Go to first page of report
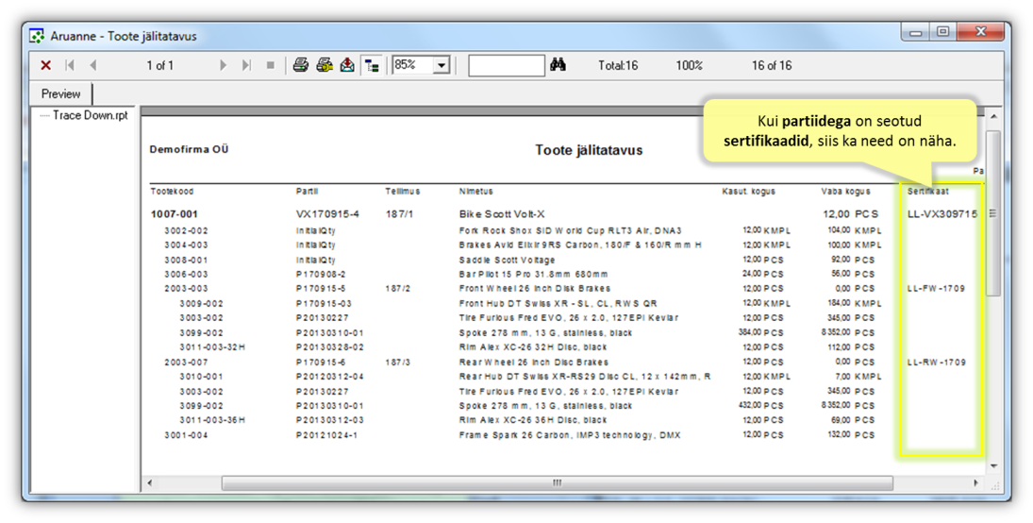1033x523 pixels. click(x=70, y=65)
